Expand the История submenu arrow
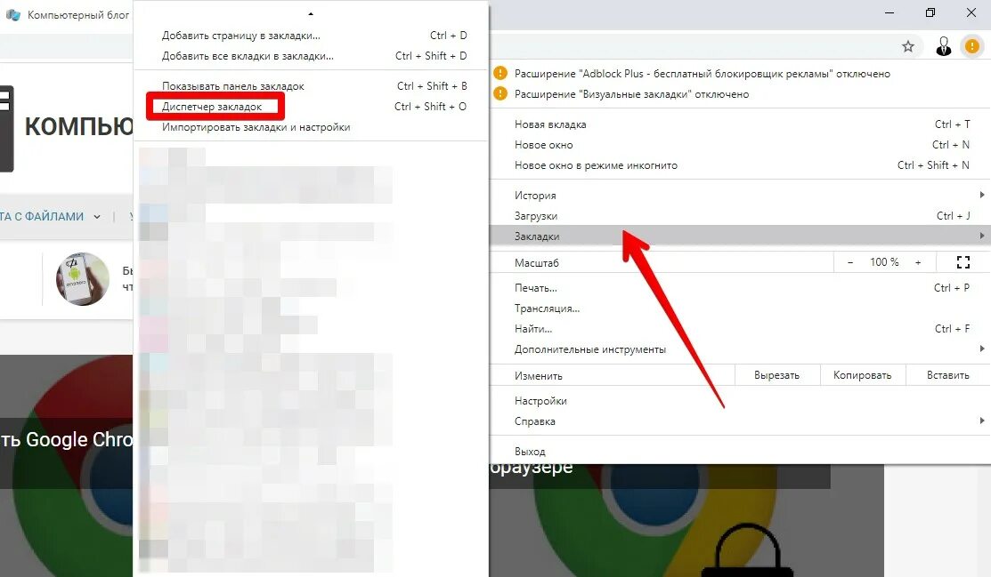 click(x=981, y=195)
